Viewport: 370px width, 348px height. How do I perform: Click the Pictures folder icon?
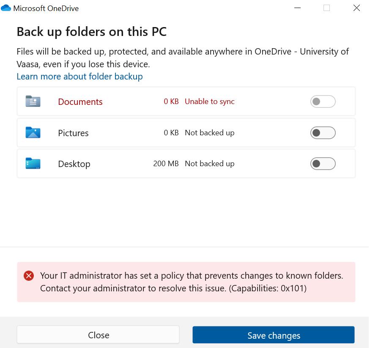pyautogui.click(x=33, y=133)
